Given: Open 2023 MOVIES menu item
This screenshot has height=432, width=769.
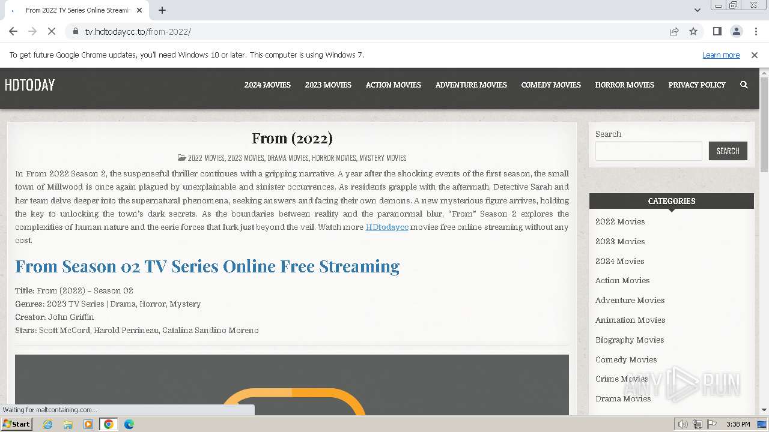Looking at the screenshot, I should (x=328, y=85).
